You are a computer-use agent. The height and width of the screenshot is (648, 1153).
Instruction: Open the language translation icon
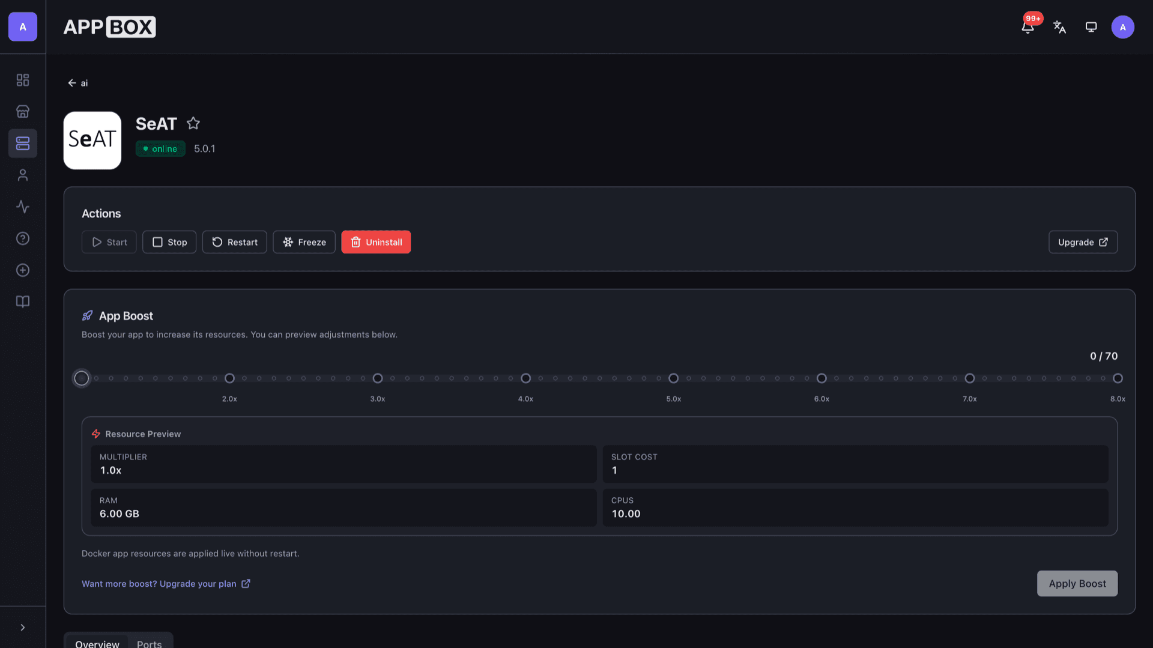pos(1059,27)
